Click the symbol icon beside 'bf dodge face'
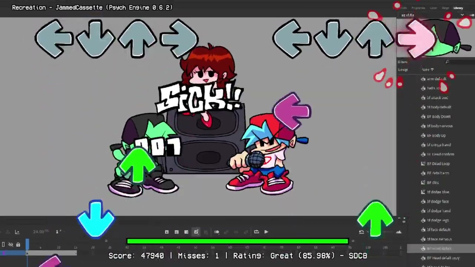The height and width of the screenshot is (267, 475). 423,201
